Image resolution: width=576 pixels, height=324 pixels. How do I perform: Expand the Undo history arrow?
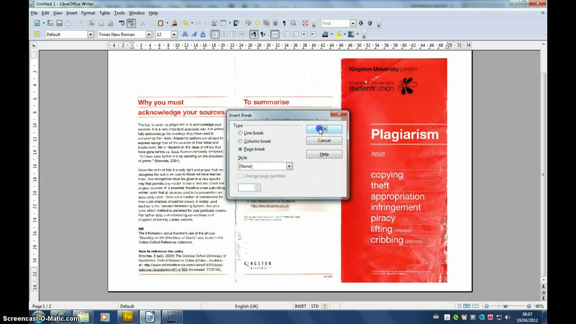192,23
